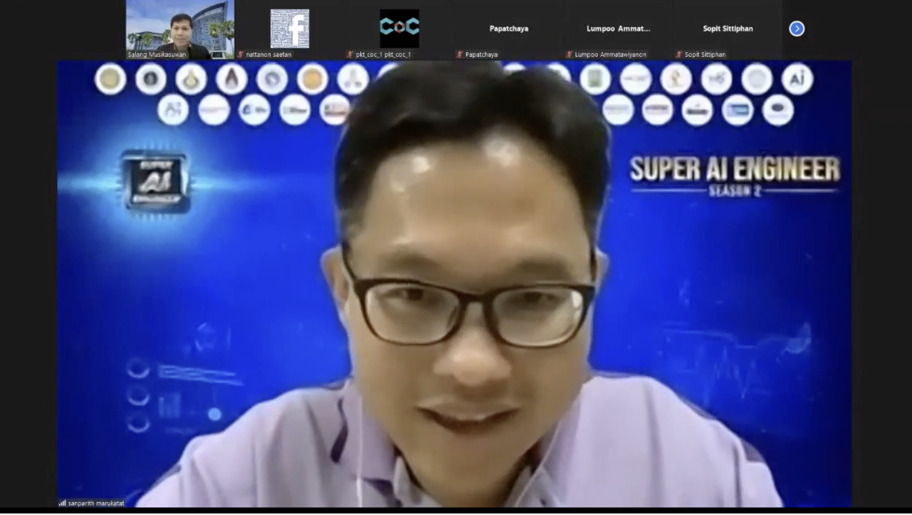Click the muted microphone icon on Sopit Sittiphan's tile

[679, 54]
